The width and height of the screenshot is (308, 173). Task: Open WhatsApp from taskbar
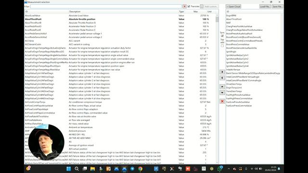(220, 169)
